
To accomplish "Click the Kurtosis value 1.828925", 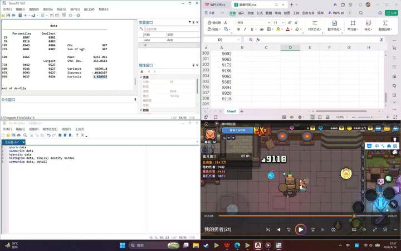I will [x=100, y=76].
